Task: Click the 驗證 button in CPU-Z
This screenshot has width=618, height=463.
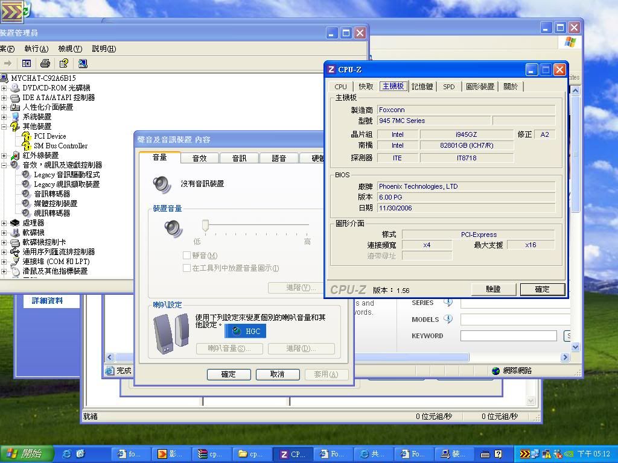Action: pyautogui.click(x=493, y=289)
